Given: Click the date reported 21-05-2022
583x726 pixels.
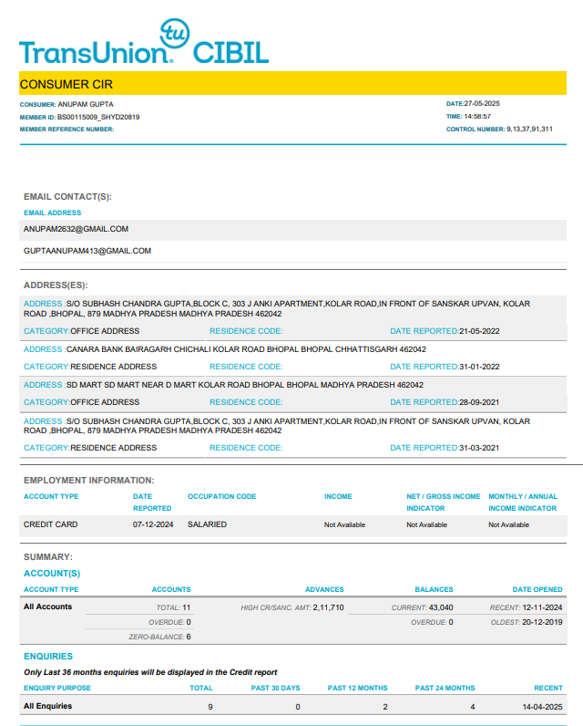Looking at the screenshot, I should pos(492,331).
